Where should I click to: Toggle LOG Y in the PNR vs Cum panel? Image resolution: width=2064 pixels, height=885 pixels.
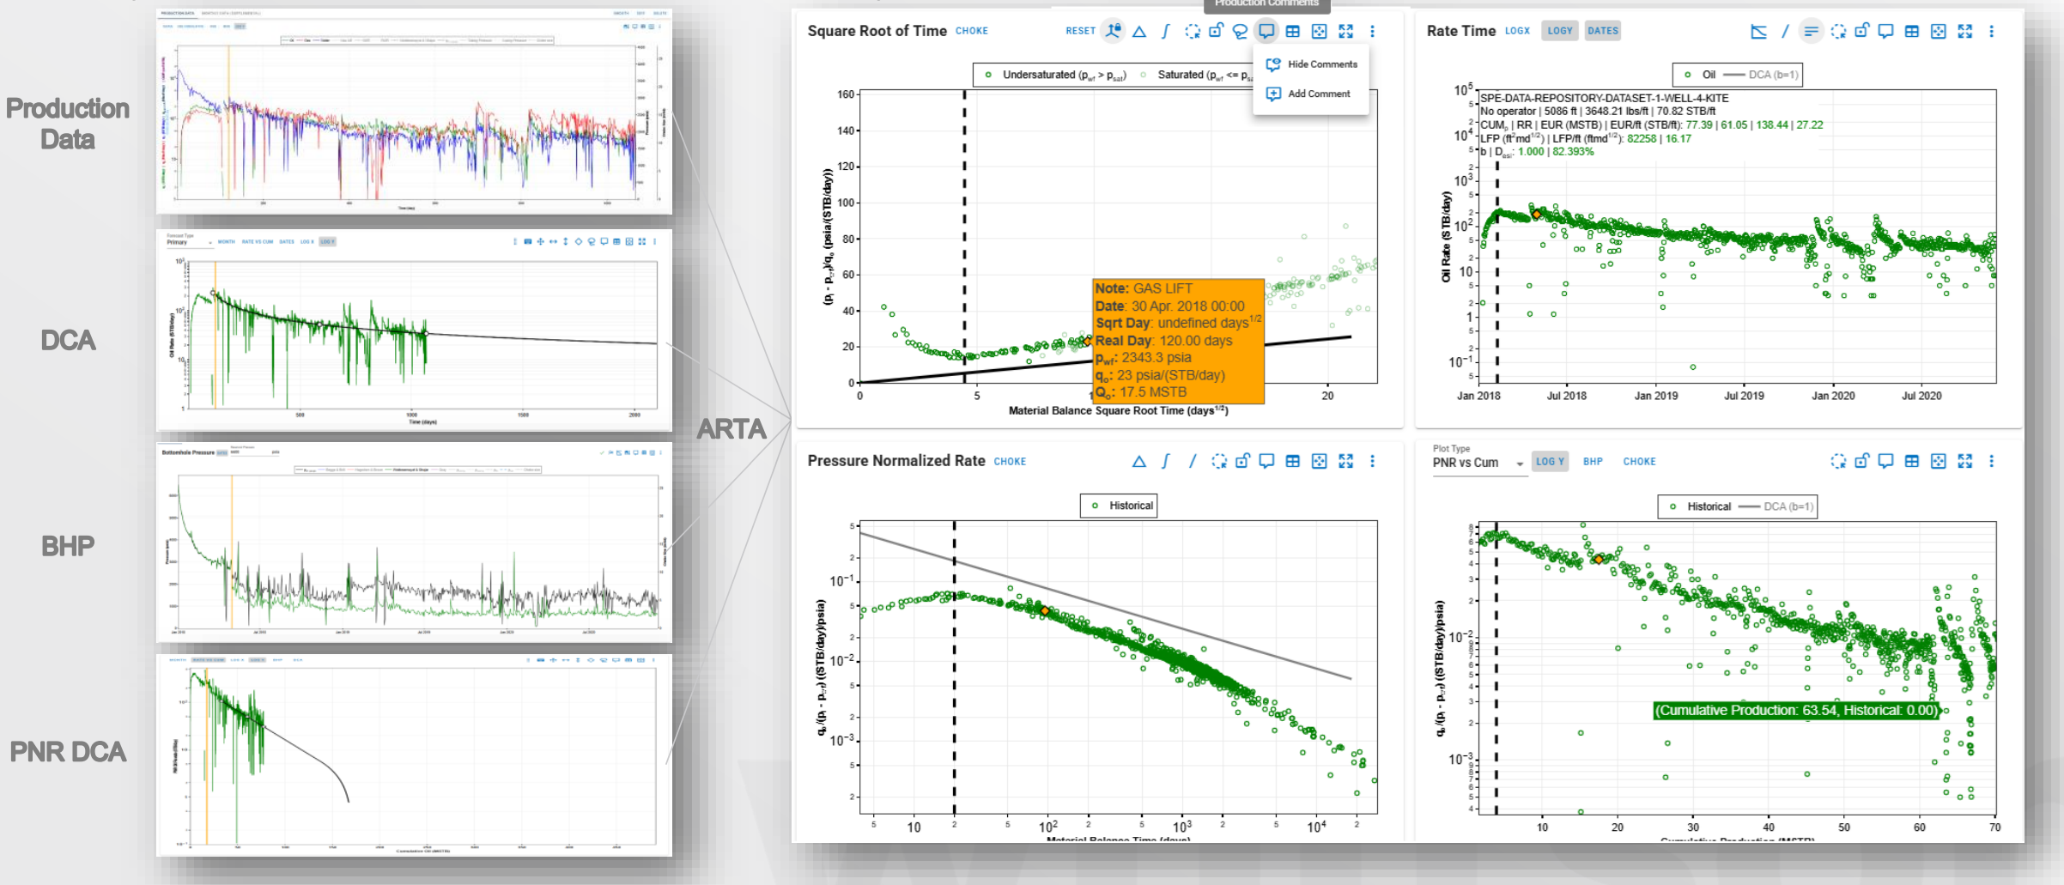click(1550, 462)
